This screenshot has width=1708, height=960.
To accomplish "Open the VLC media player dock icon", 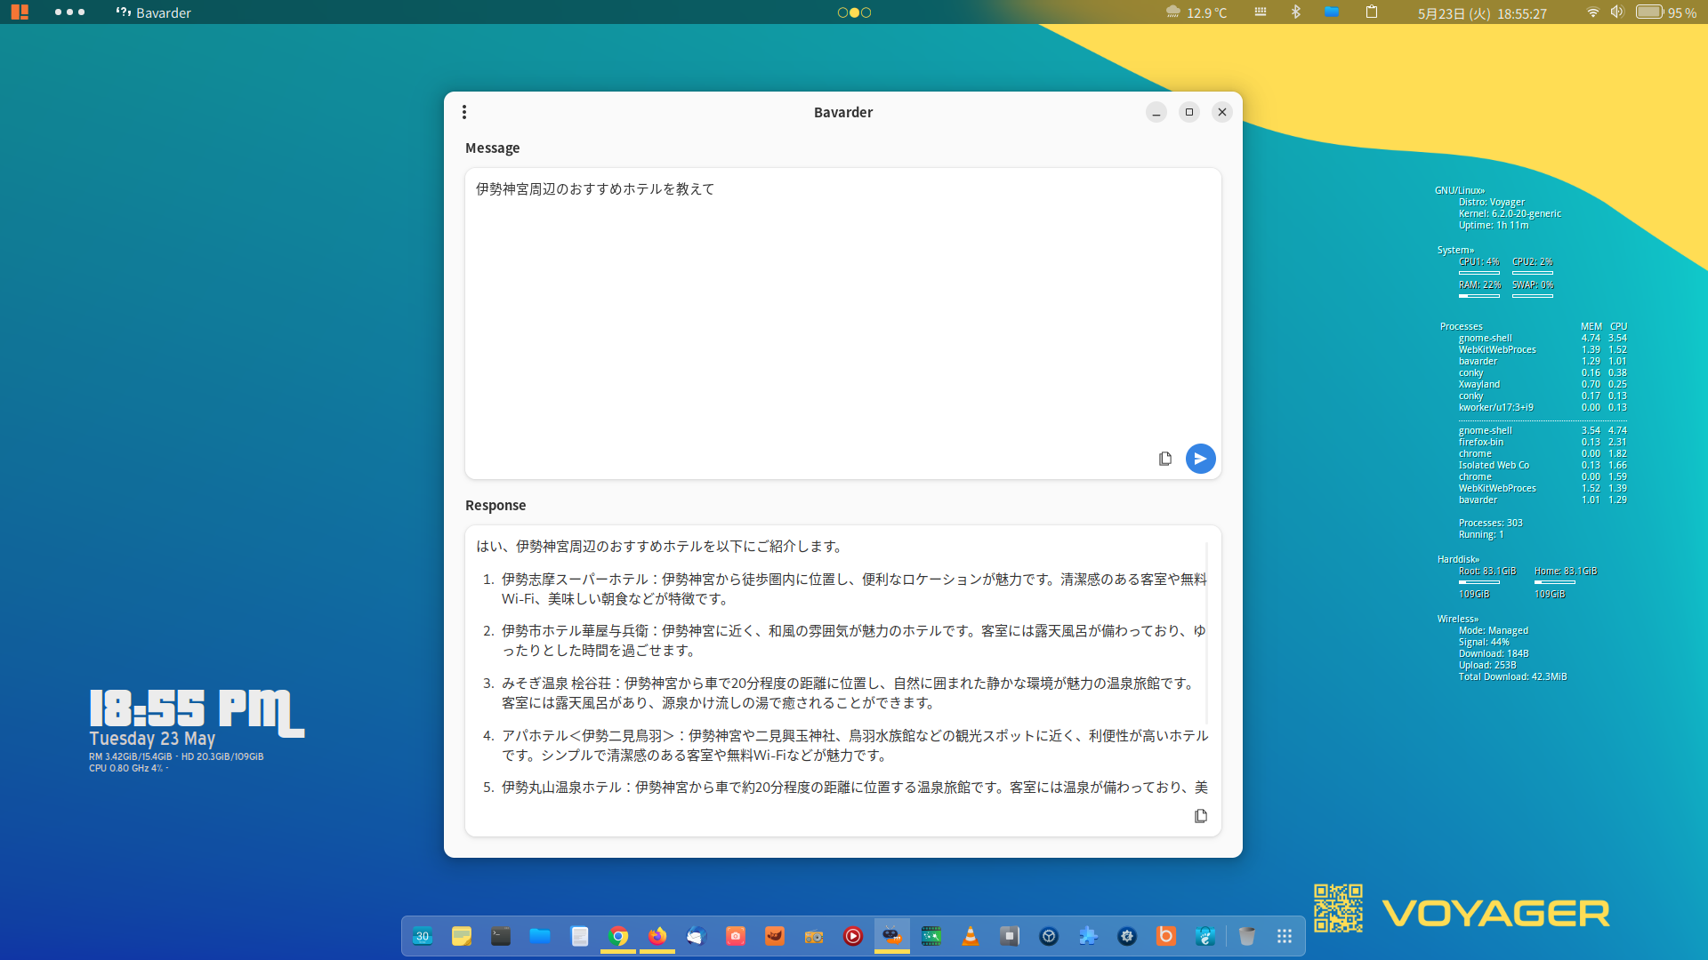I will pyautogui.click(x=971, y=936).
